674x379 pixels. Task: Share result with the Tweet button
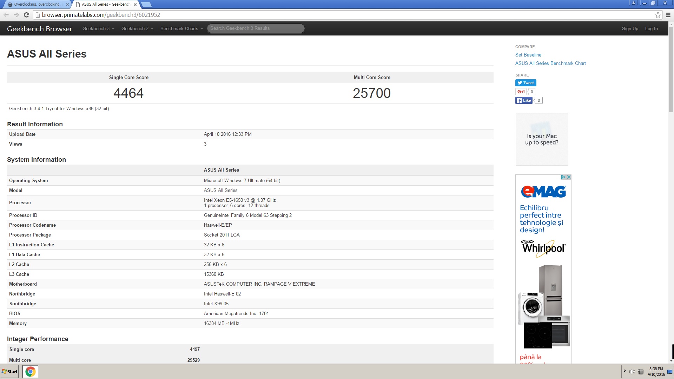point(526,83)
